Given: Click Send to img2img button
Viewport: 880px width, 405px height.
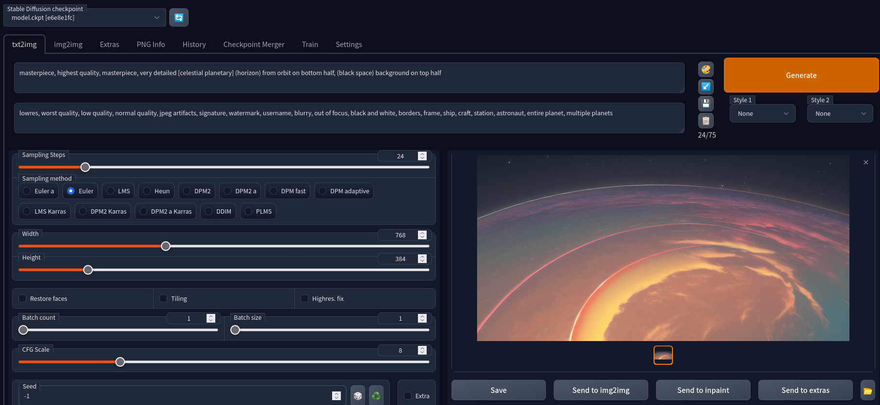Looking at the screenshot, I should [x=601, y=390].
